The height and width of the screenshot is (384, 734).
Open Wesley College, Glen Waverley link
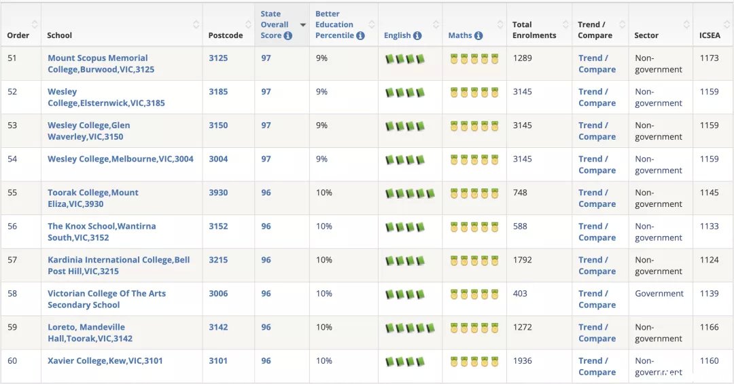point(89,131)
